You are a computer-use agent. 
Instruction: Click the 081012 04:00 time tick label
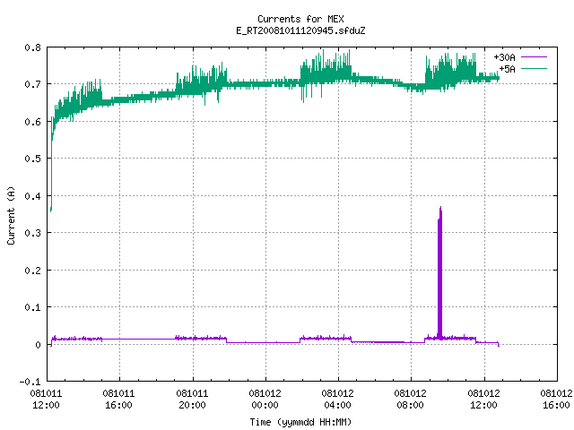337,400
